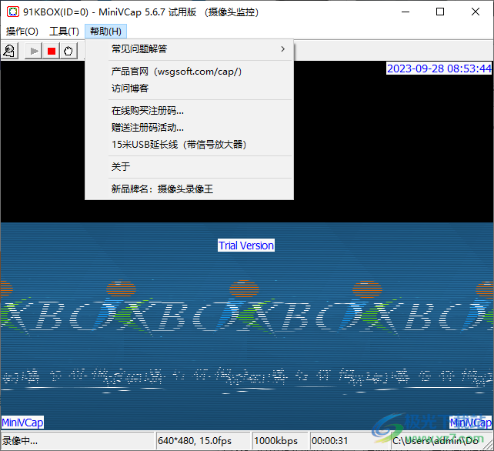Maximize the MiniVCap window
This screenshot has height=451, width=494.
pyautogui.click(x=440, y=12)
